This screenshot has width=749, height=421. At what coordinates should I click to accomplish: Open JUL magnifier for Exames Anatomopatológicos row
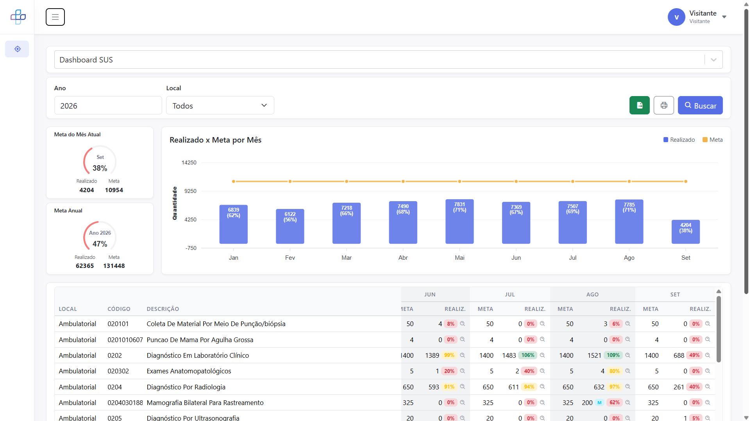(x=542, y=371)
